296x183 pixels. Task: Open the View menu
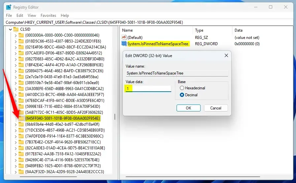32,15
